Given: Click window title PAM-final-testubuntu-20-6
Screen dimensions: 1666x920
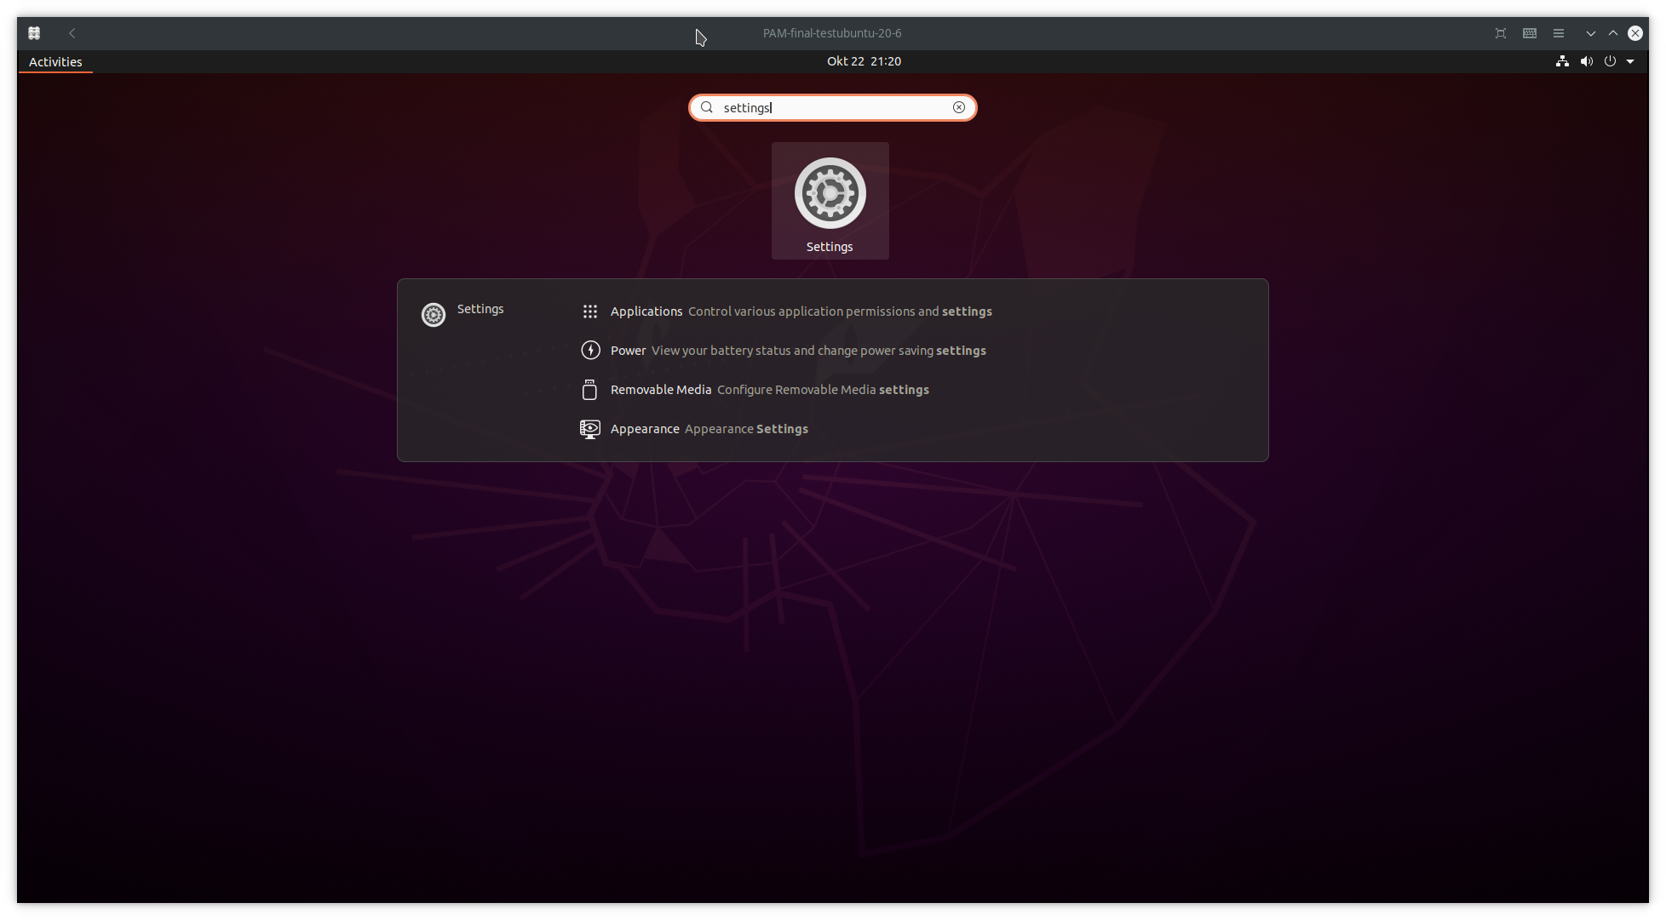Looking at the screenshot, I should pos(832,33).
